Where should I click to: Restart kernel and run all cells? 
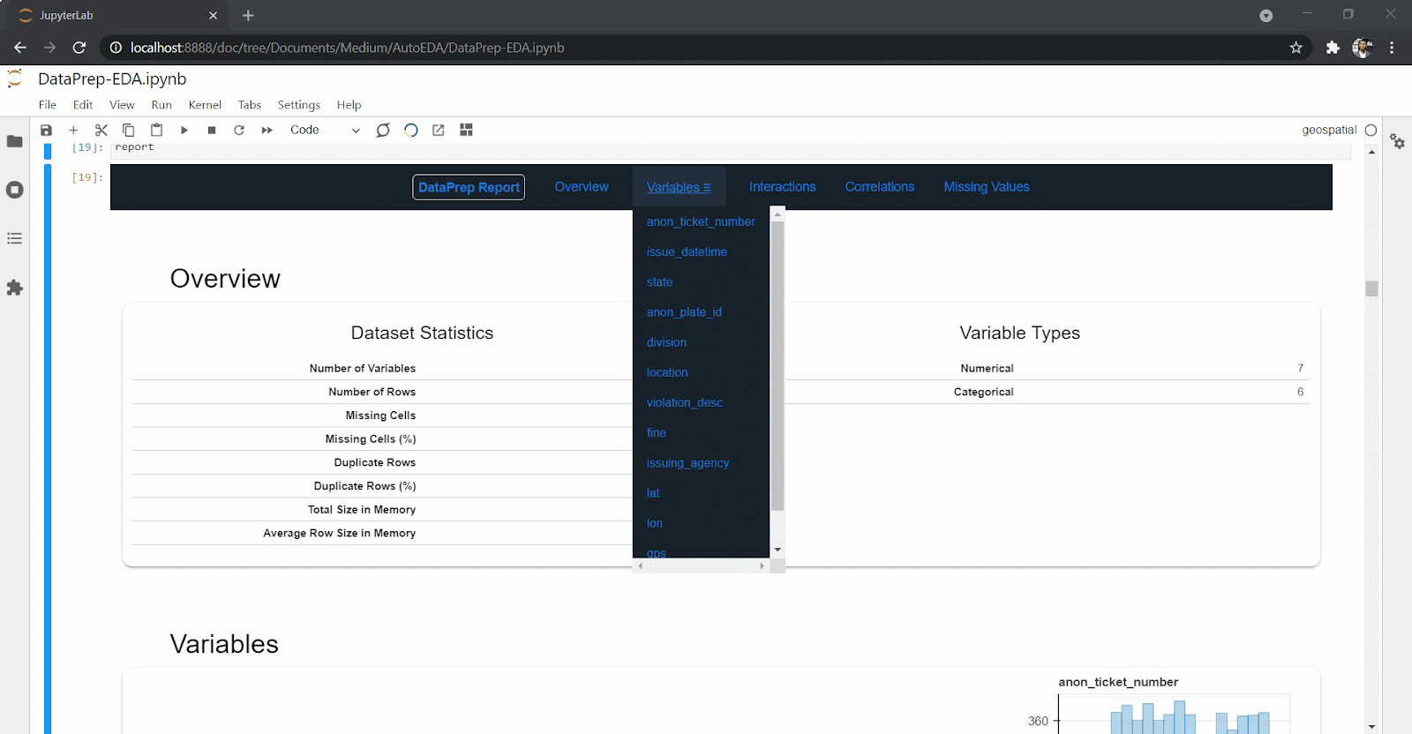[267, 130]
